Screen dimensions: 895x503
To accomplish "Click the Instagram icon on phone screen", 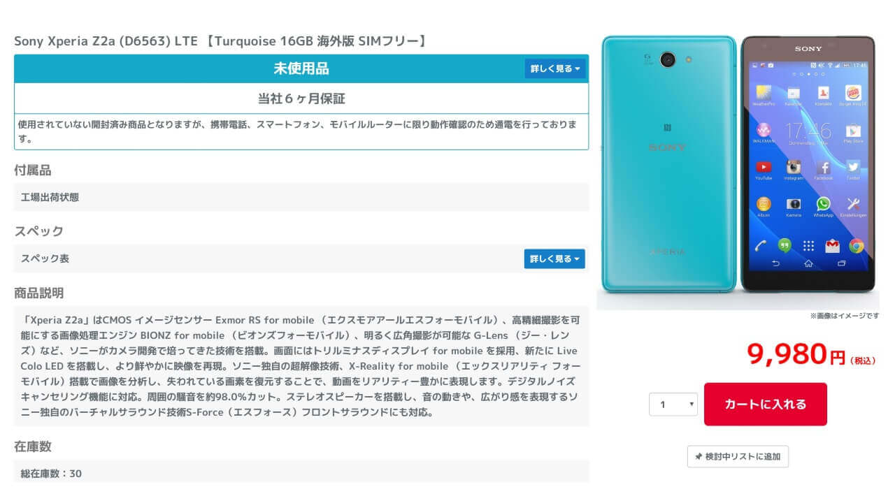I will tap(793, 167).
